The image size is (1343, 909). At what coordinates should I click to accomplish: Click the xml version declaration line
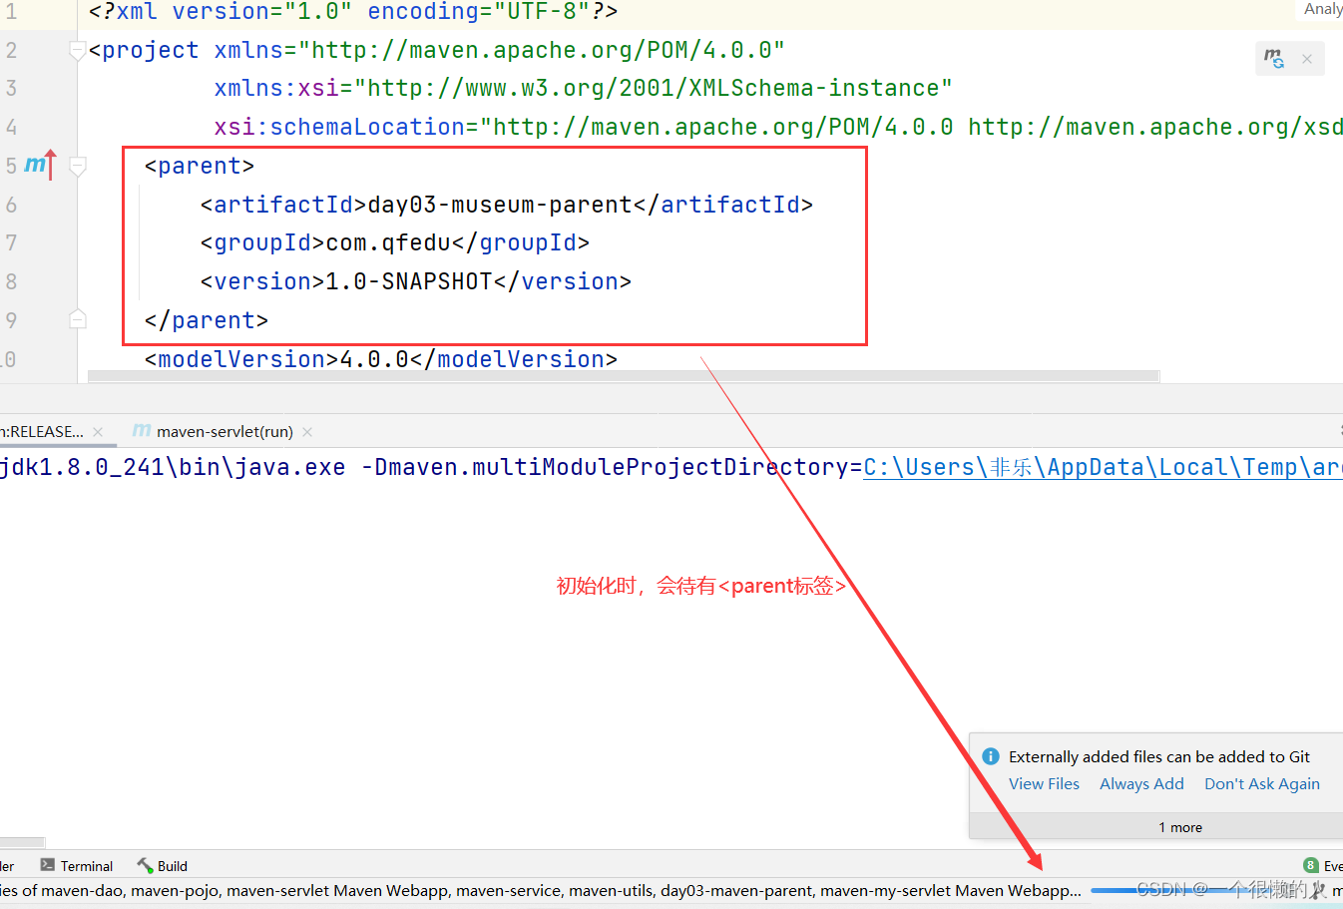click(353, 12)
